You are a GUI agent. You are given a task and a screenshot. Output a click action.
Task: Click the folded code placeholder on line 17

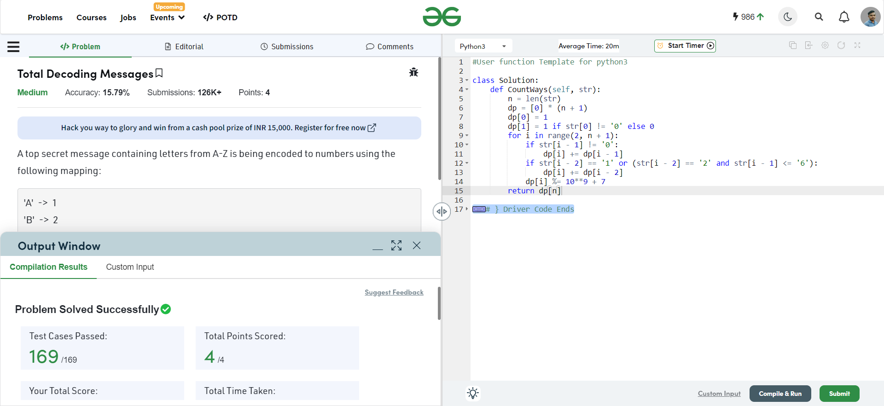[x=479, y=209]
